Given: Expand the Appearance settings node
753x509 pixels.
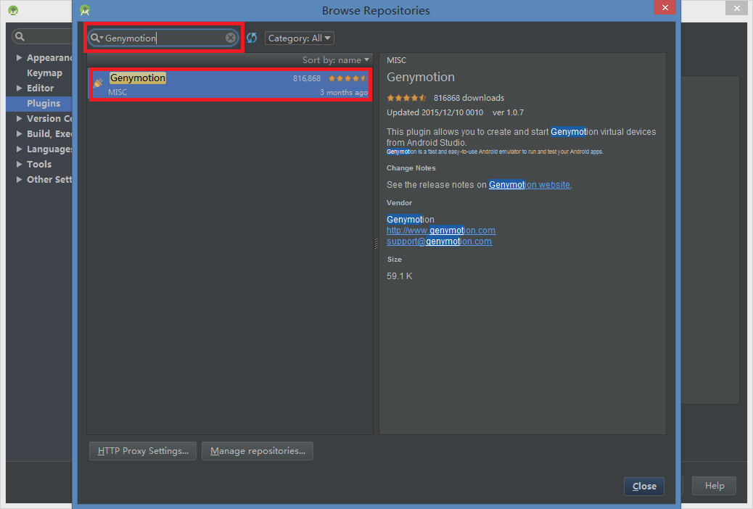Looking at the screenshot, I should point(19,57).
